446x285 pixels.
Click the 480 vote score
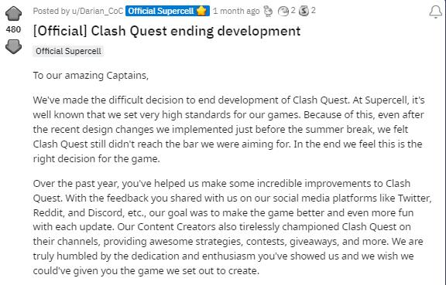click(13, 29)
